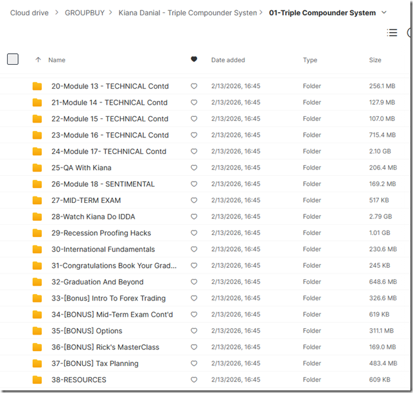Click folder icon of 35-[BONUS] Options

tap(37, 331)
